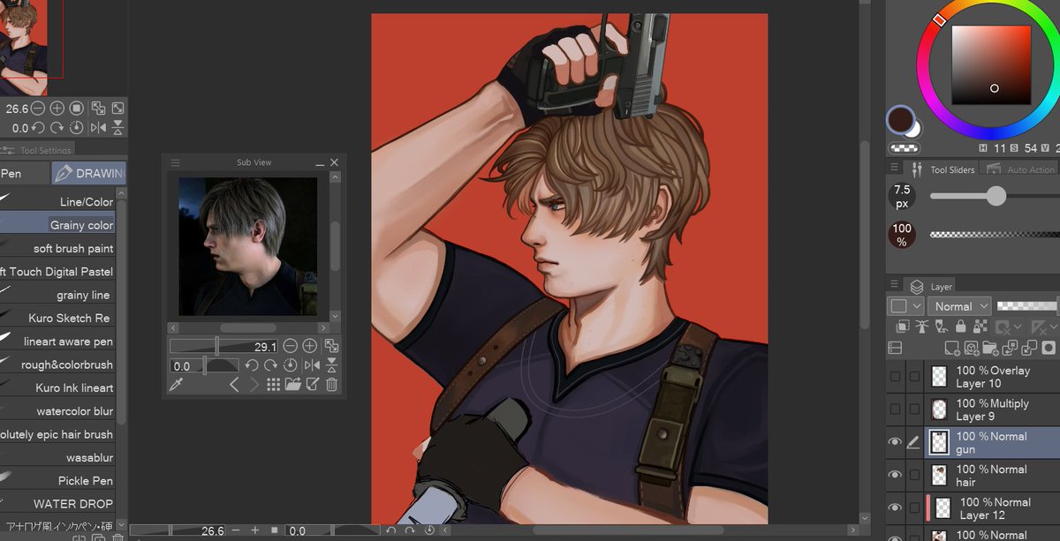Click Sub View zoom value field 29.1

pyautogui.click(x=224, y=346)
